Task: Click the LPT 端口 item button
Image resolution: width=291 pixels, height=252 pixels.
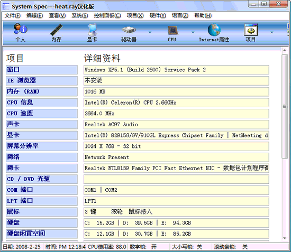Action: pos(42,201)
